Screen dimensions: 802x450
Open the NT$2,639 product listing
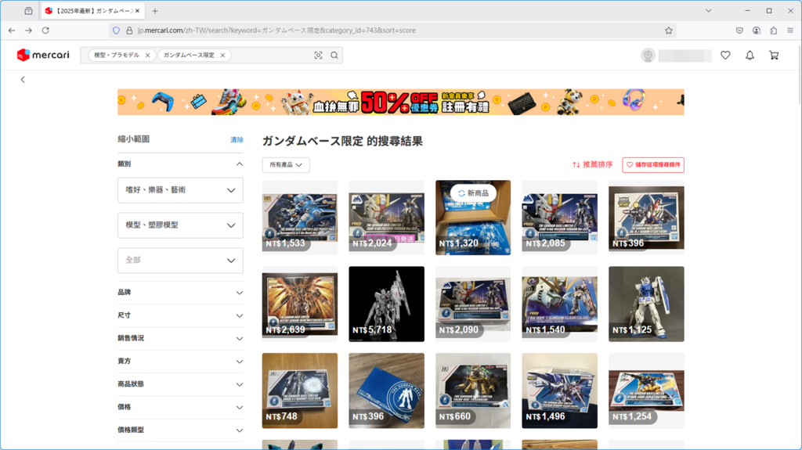[300, 304]
